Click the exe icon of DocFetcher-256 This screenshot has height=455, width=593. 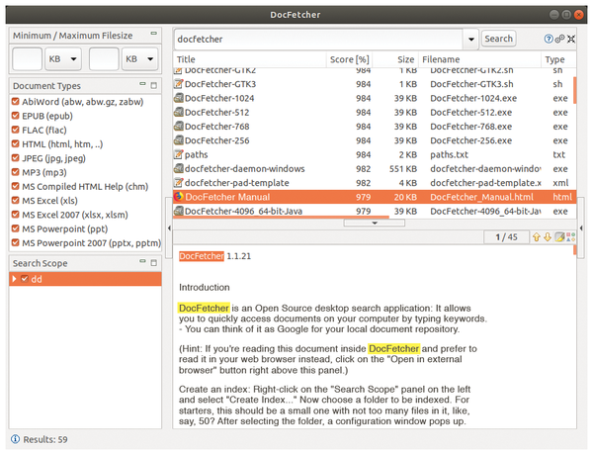click(x=179, y=140)
